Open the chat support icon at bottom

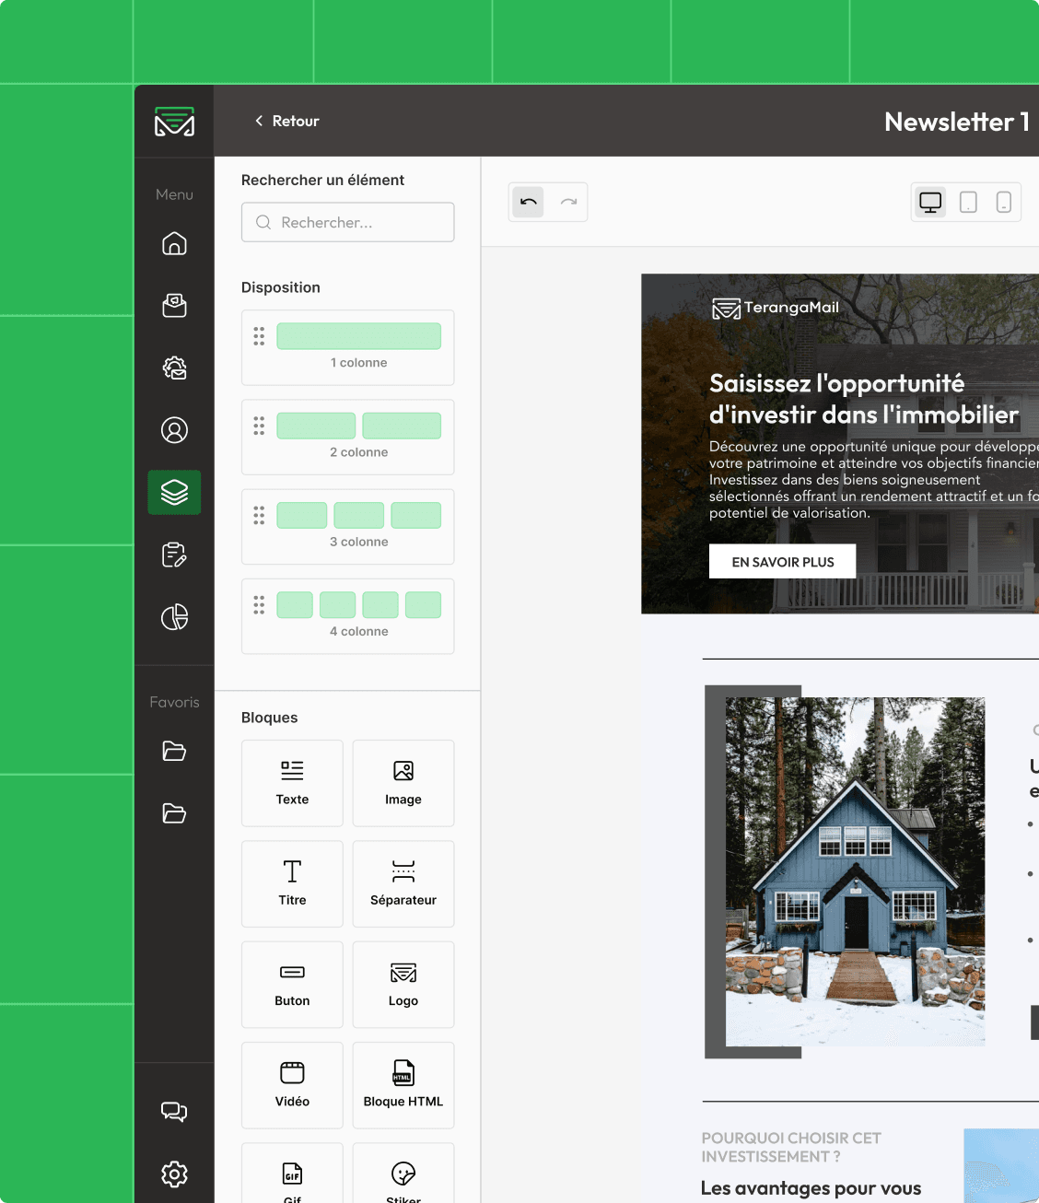coord(174,1111)
